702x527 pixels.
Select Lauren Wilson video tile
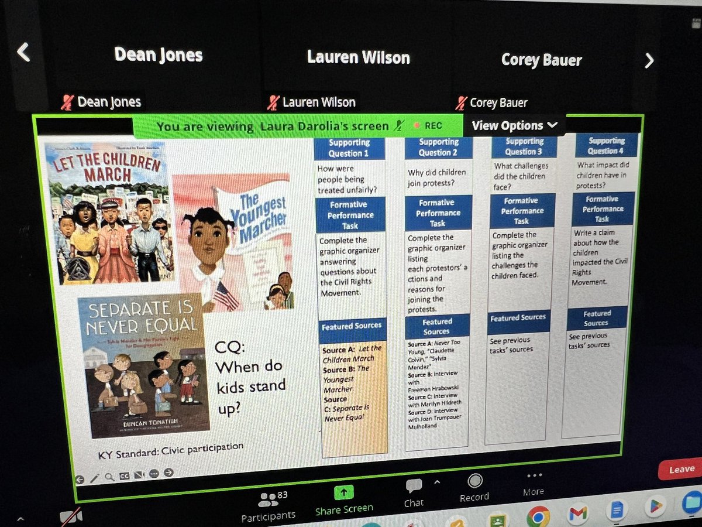pyautogui.click(x=358, y=57)
